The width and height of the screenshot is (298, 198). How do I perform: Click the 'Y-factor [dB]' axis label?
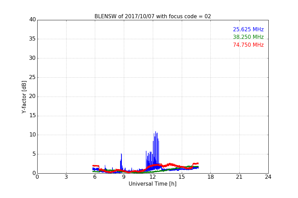coord(24,97)
